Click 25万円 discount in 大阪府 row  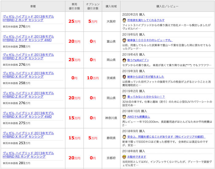coord(74,22)
